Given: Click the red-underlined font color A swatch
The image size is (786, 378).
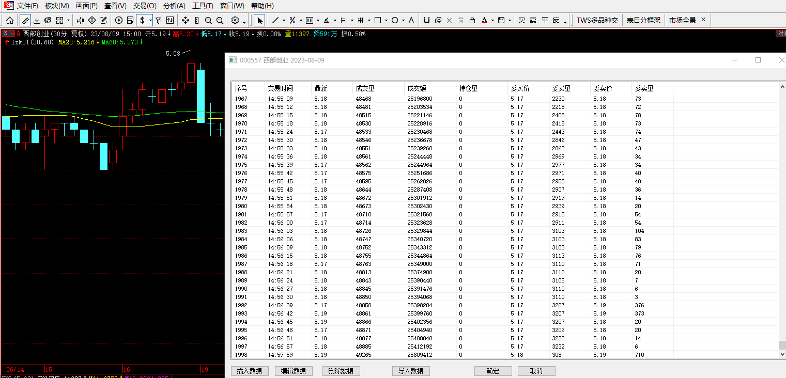Looking at the screenshot, I should 484,20.
